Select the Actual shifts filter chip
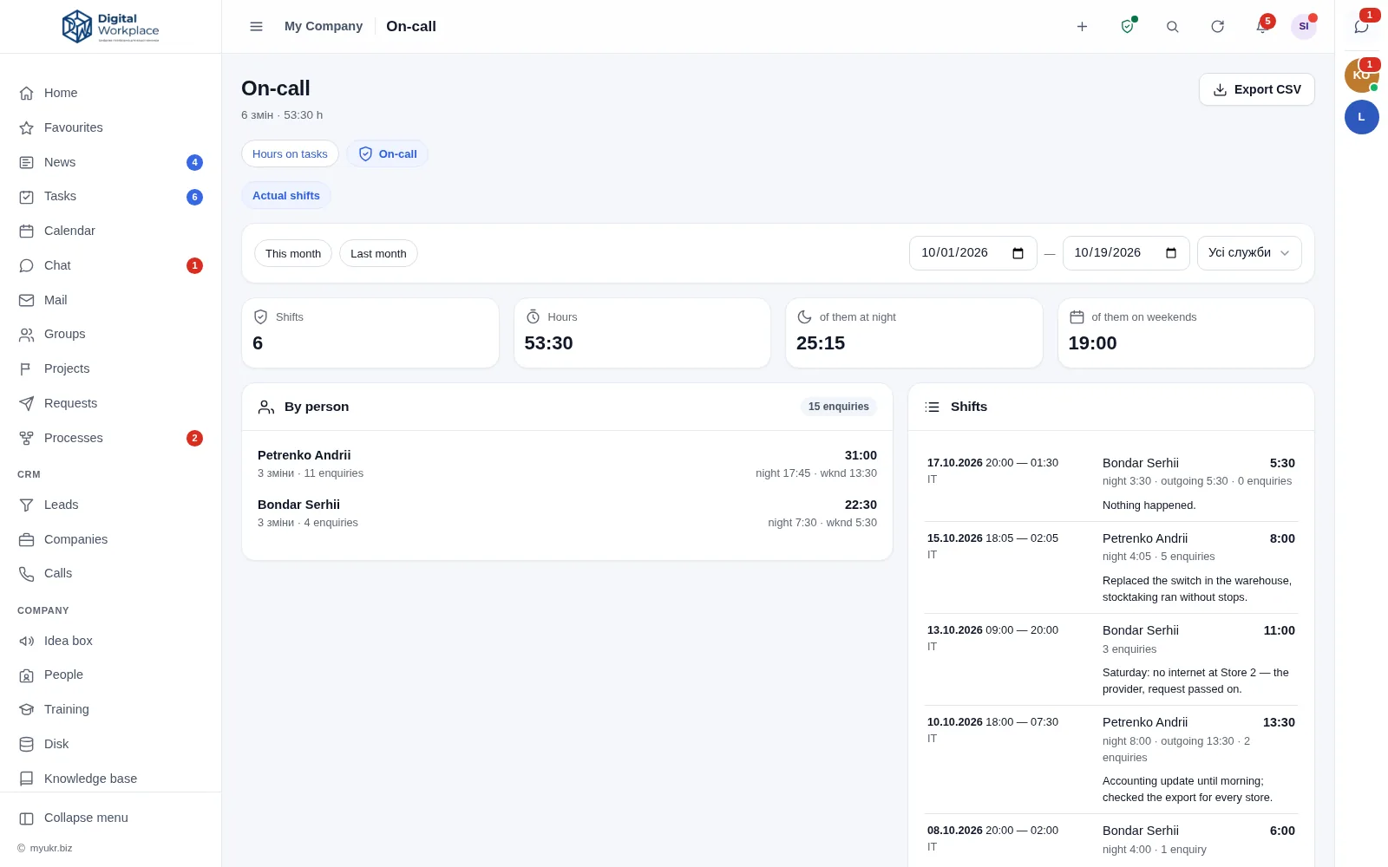 286,195
